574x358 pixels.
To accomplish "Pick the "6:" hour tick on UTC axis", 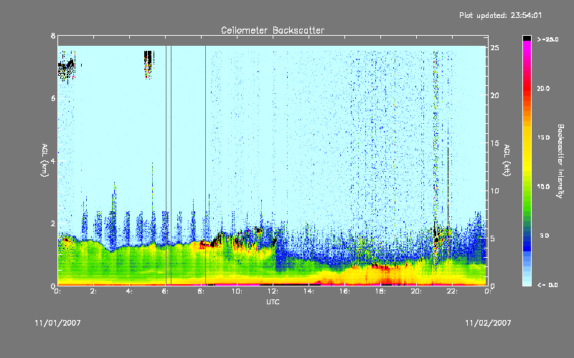I will tap(165, 291).
